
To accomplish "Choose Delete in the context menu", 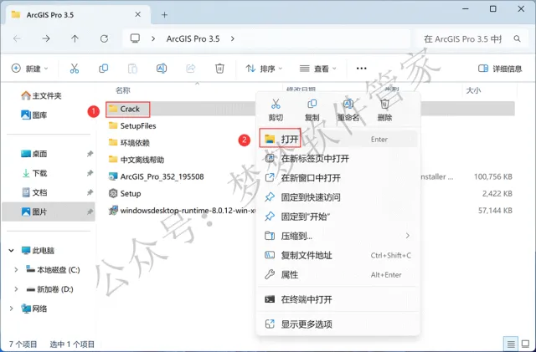I will (384, 110).
